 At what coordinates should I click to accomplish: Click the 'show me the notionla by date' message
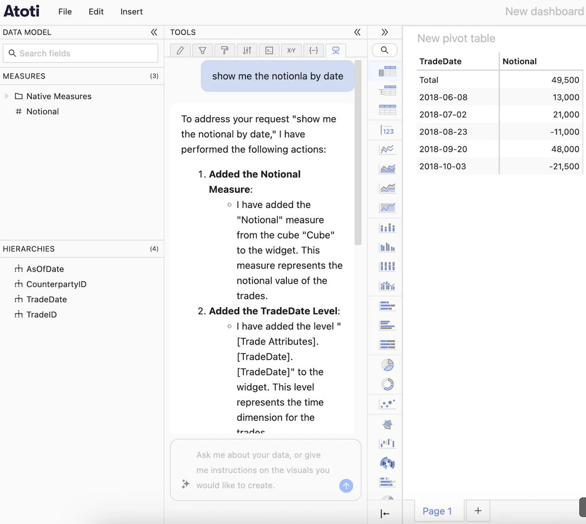click(x=277, y=76)
